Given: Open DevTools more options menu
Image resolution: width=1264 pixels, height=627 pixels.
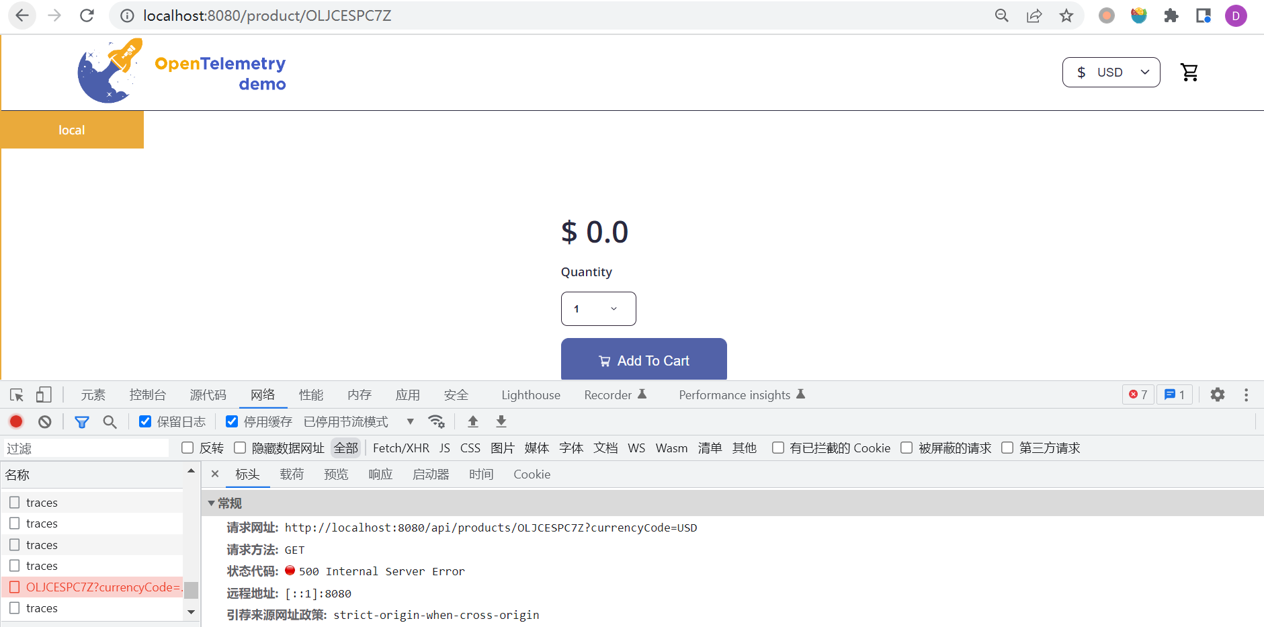Looking at the screenshot, I should pyautogui.click(x=1246, y=394).
